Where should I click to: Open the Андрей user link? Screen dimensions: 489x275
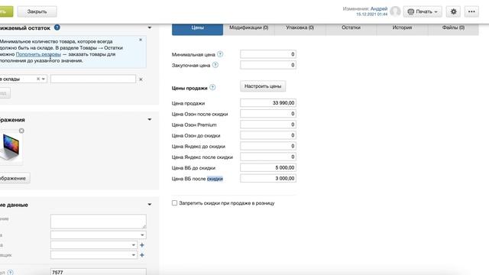tap(379, 8)
